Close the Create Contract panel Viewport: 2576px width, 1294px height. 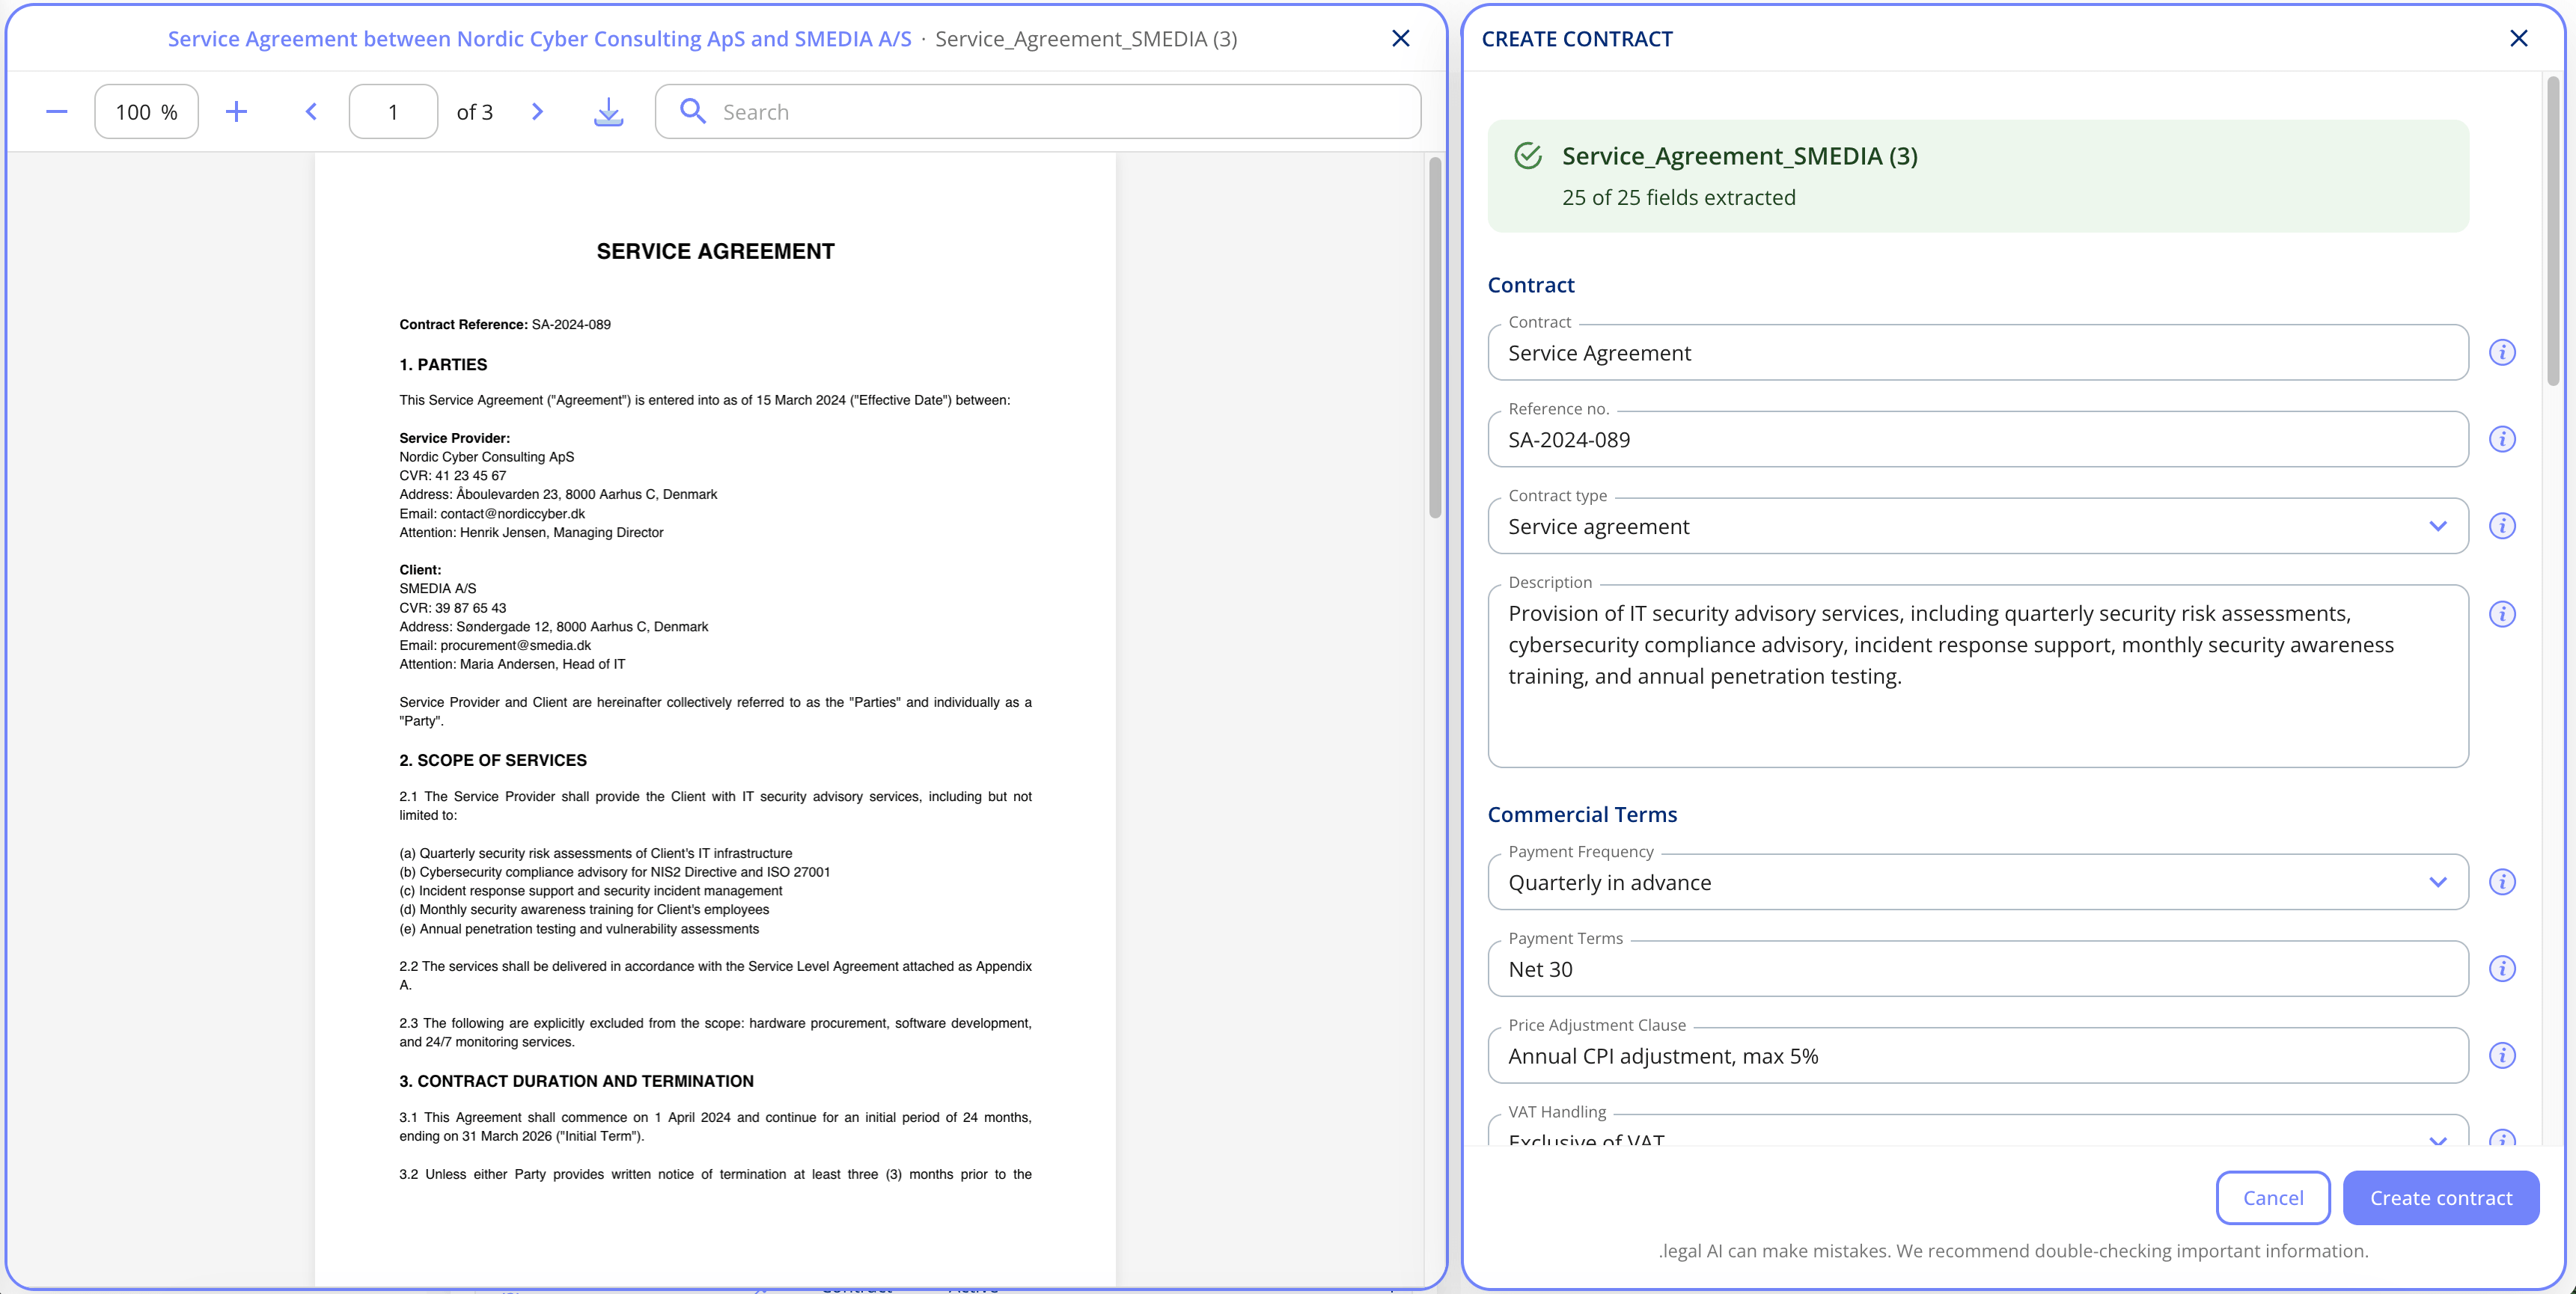2518,38
